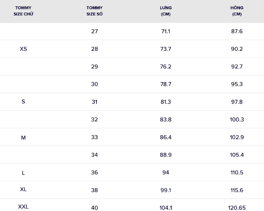This screenshot has width=264, height=211.
Task: Click hip value 87.6
Action: (x=237, y=31)
